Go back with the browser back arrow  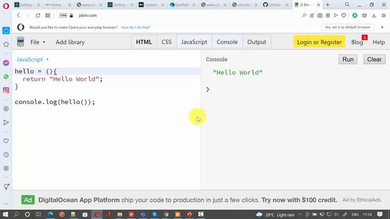[x=18, y=15]
